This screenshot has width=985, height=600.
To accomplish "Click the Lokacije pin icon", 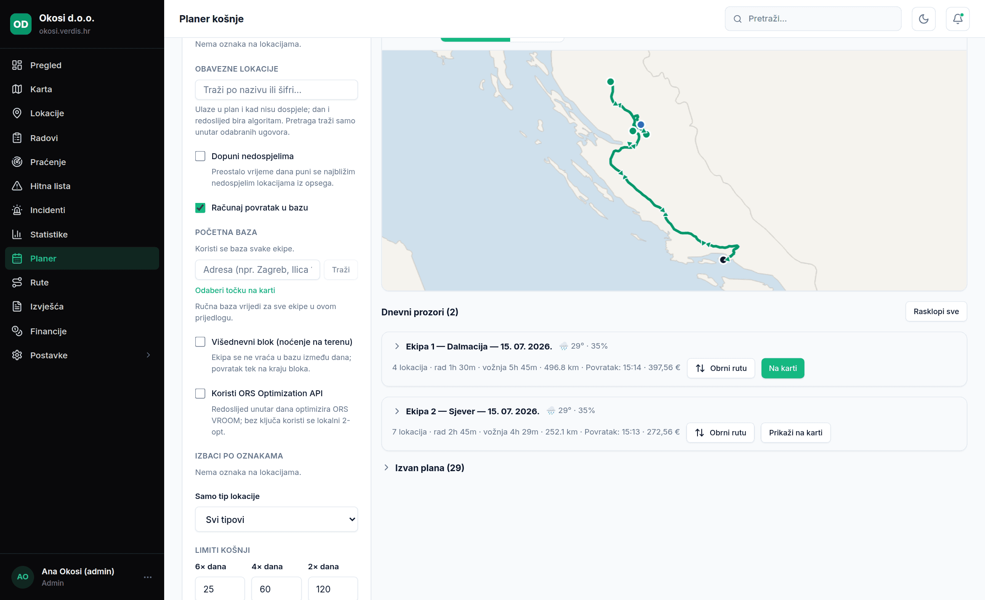I will click(17, 113).
